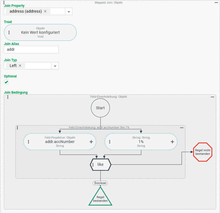Remove the Left join type chip
The width and height of the screenshot is (220, 213).
tap(20, 66)
